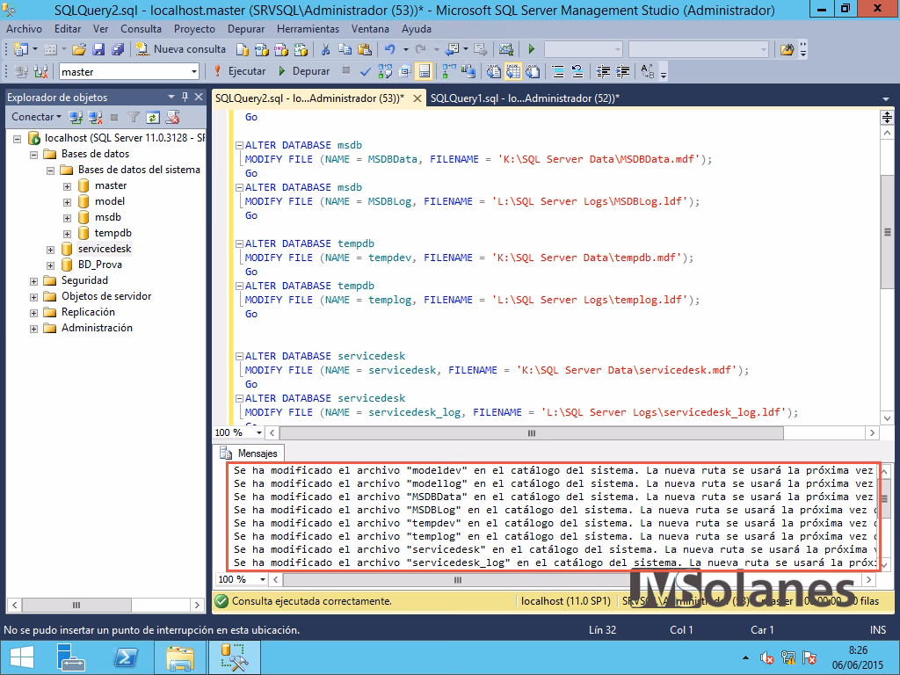Expand the servicedesk database node
Viewport: 900px width, 675px height.
click(x=50, y=250)
